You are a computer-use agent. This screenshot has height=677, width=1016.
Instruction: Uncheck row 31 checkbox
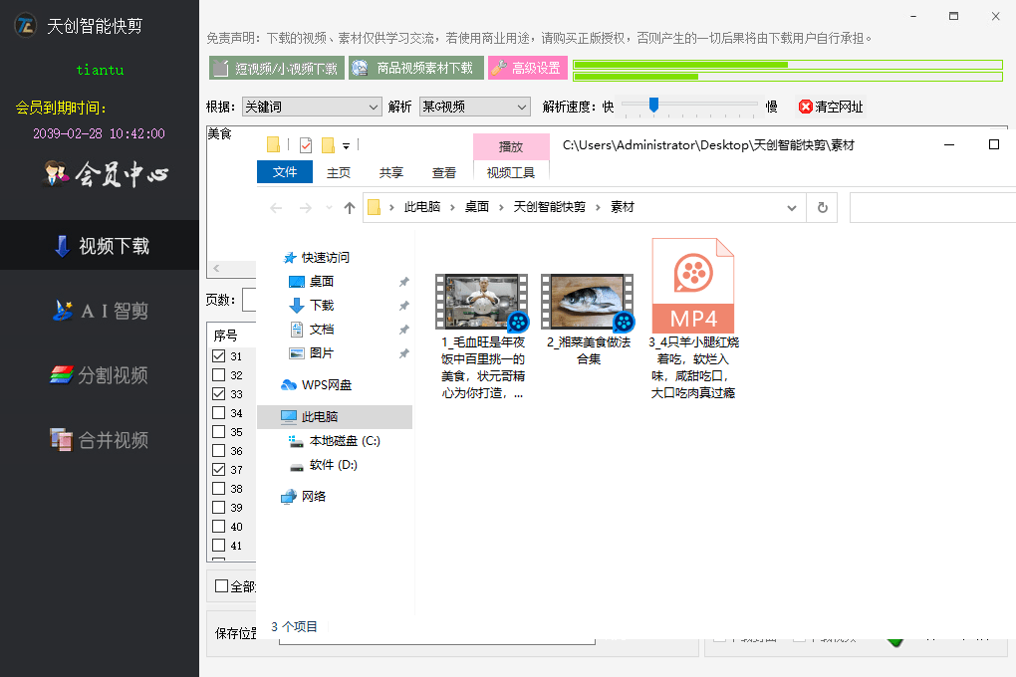click(219, 355)
